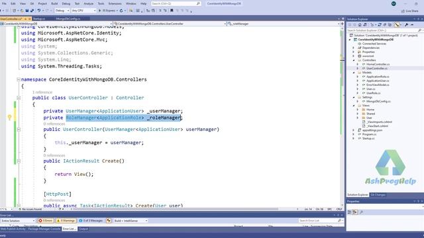Click the bookmark toolbar icon
Screen dimensions: 424x238
coord(172,11)
